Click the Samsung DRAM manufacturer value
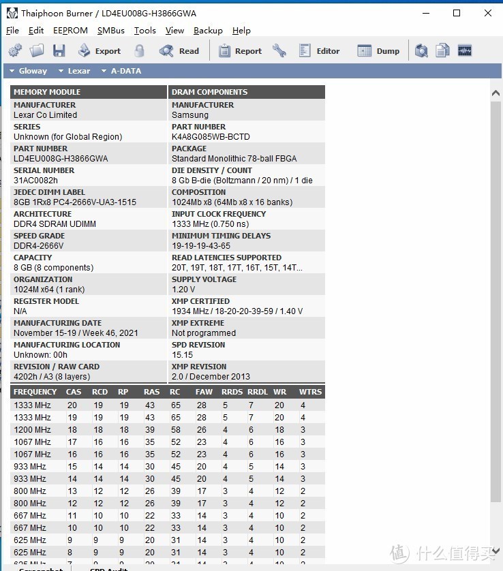This screenshot has width=503, height=571. 190,115
